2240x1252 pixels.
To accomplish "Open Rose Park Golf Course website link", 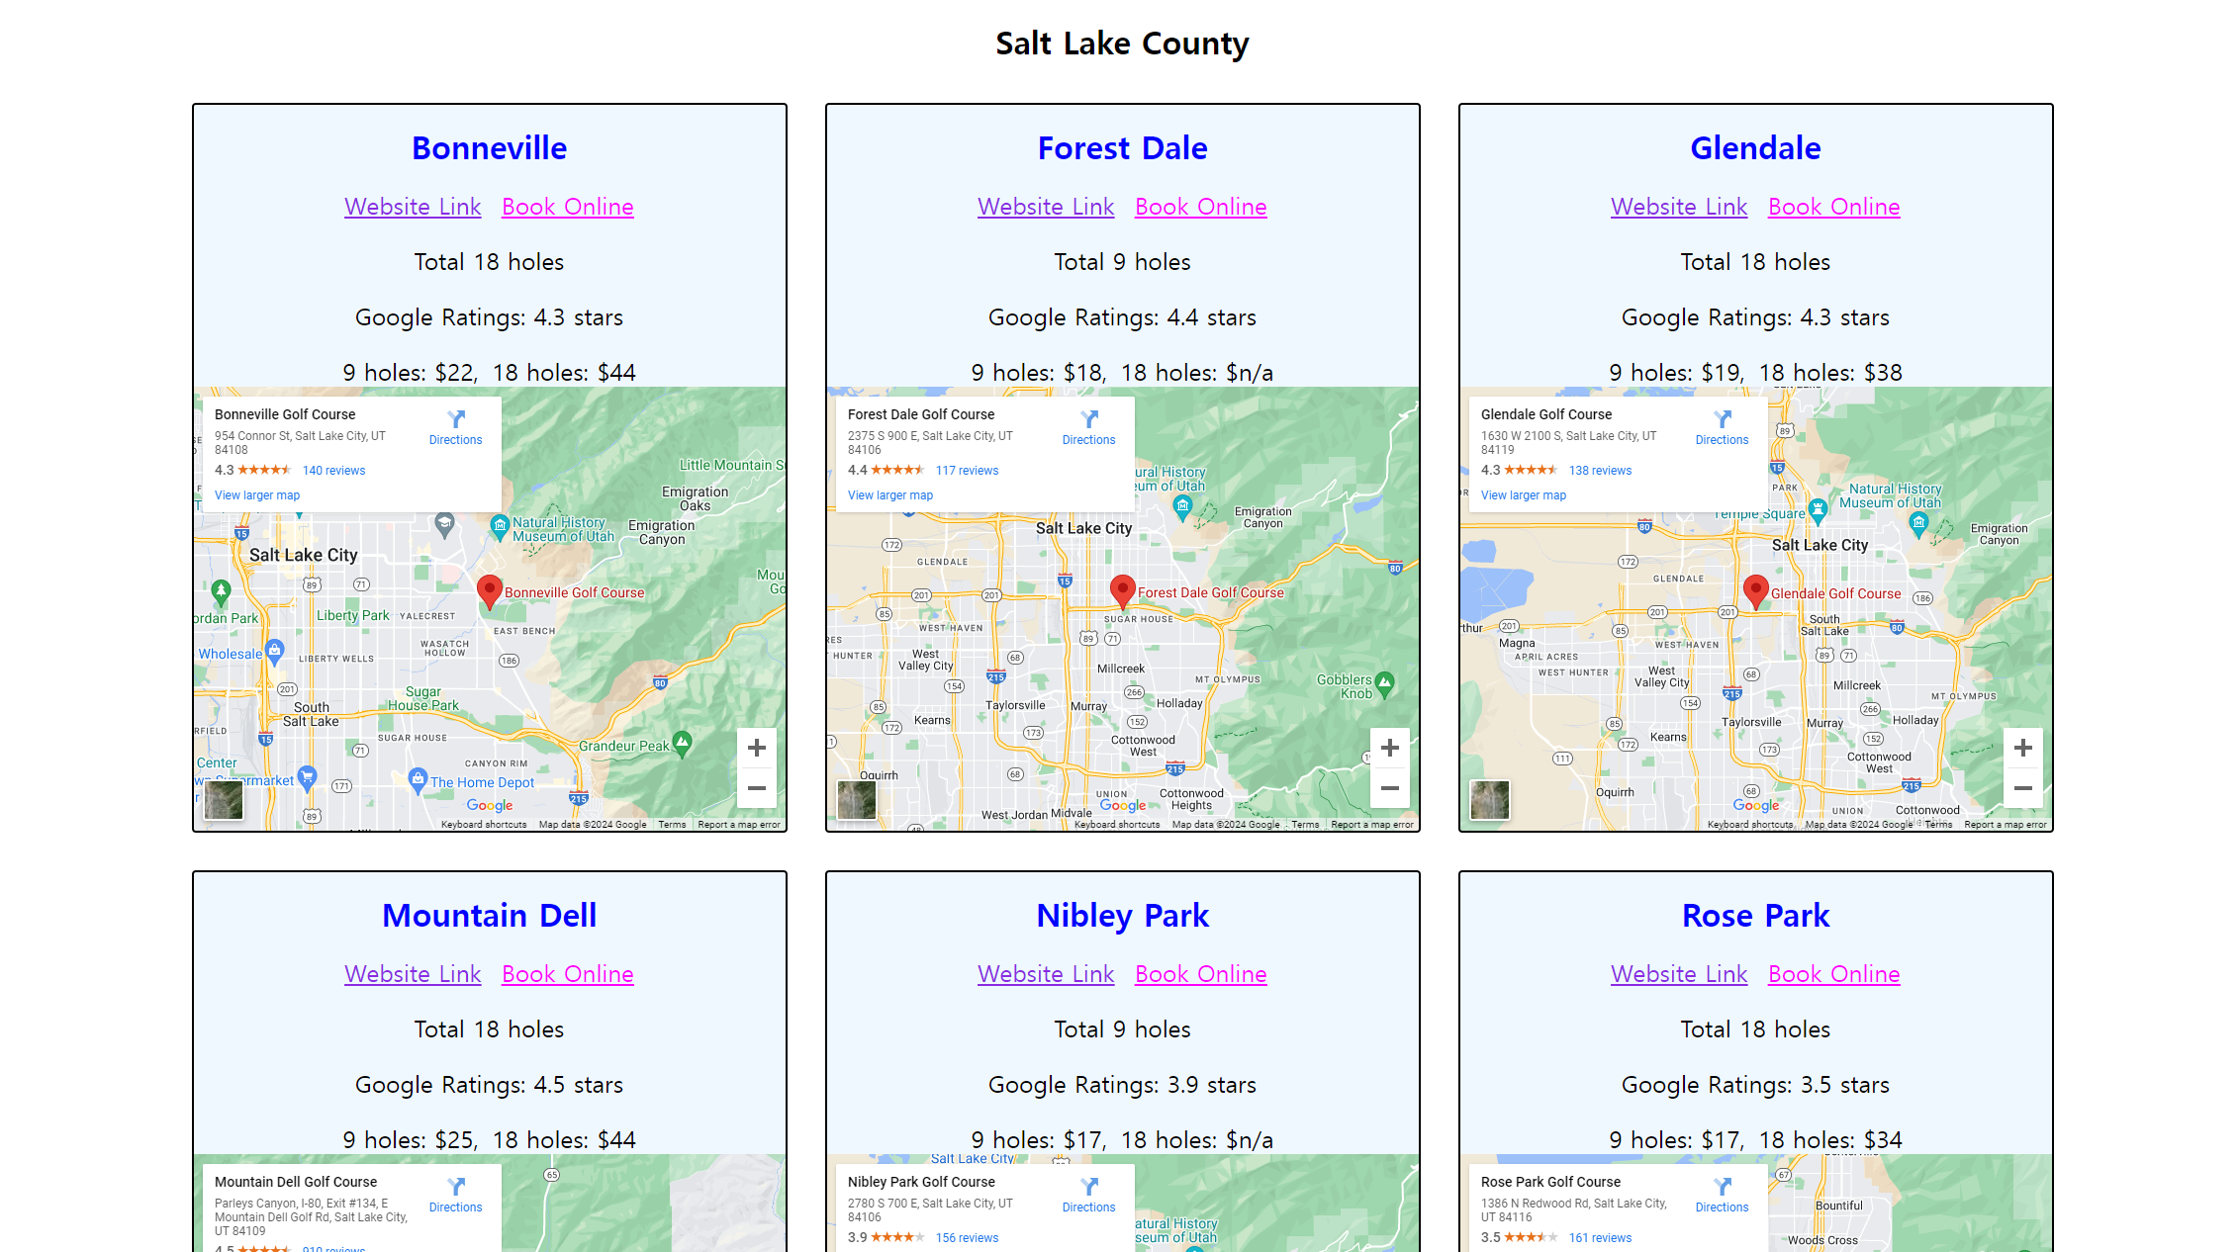I will (x=1680, y=972).
